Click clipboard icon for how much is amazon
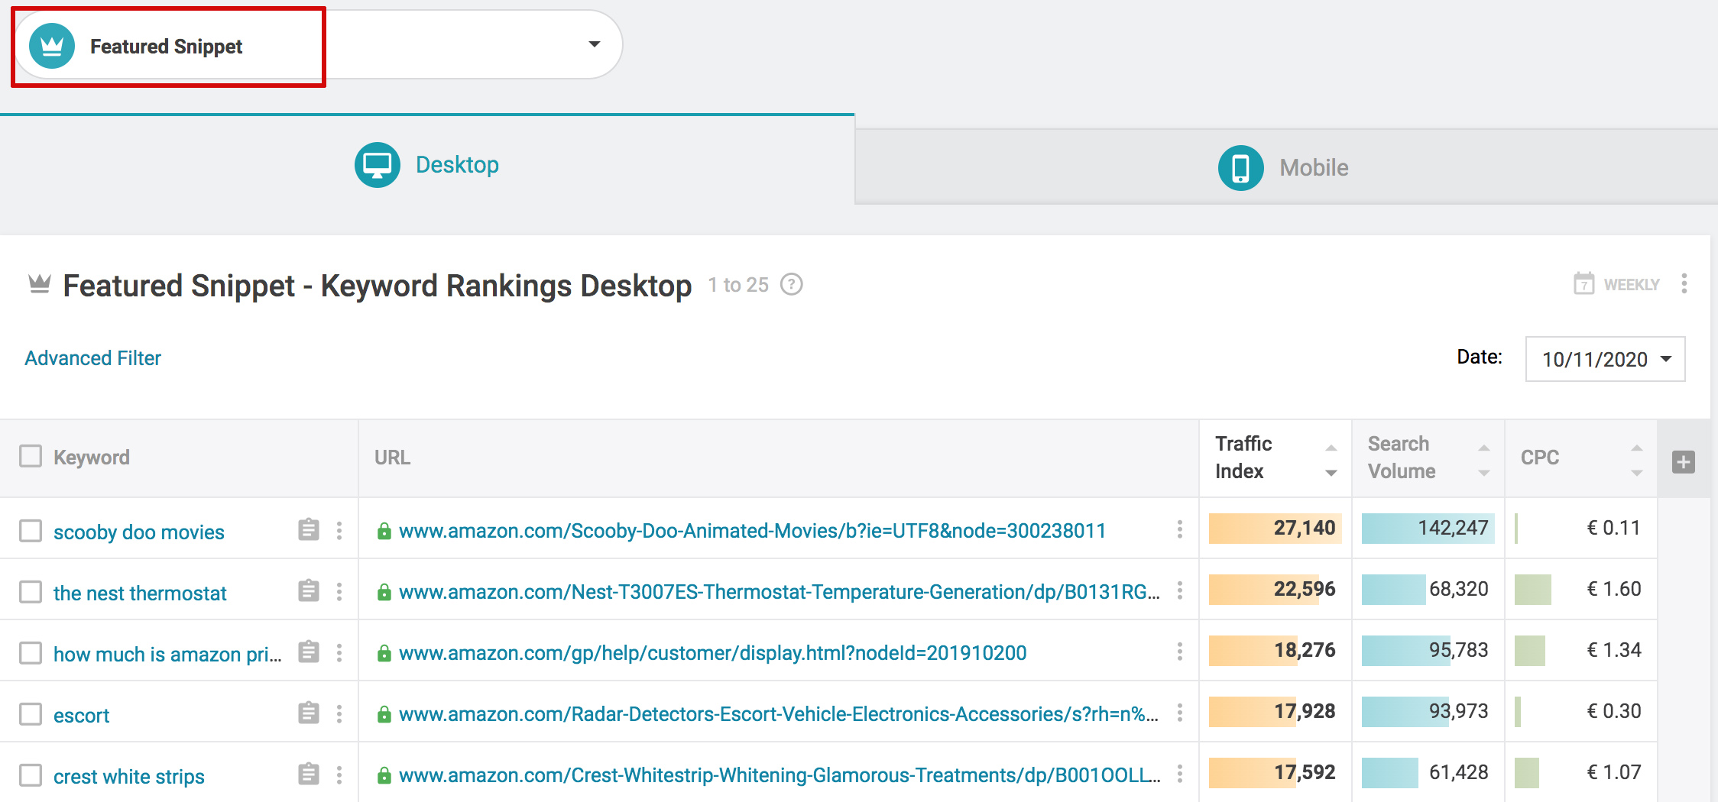 [309, 652]
